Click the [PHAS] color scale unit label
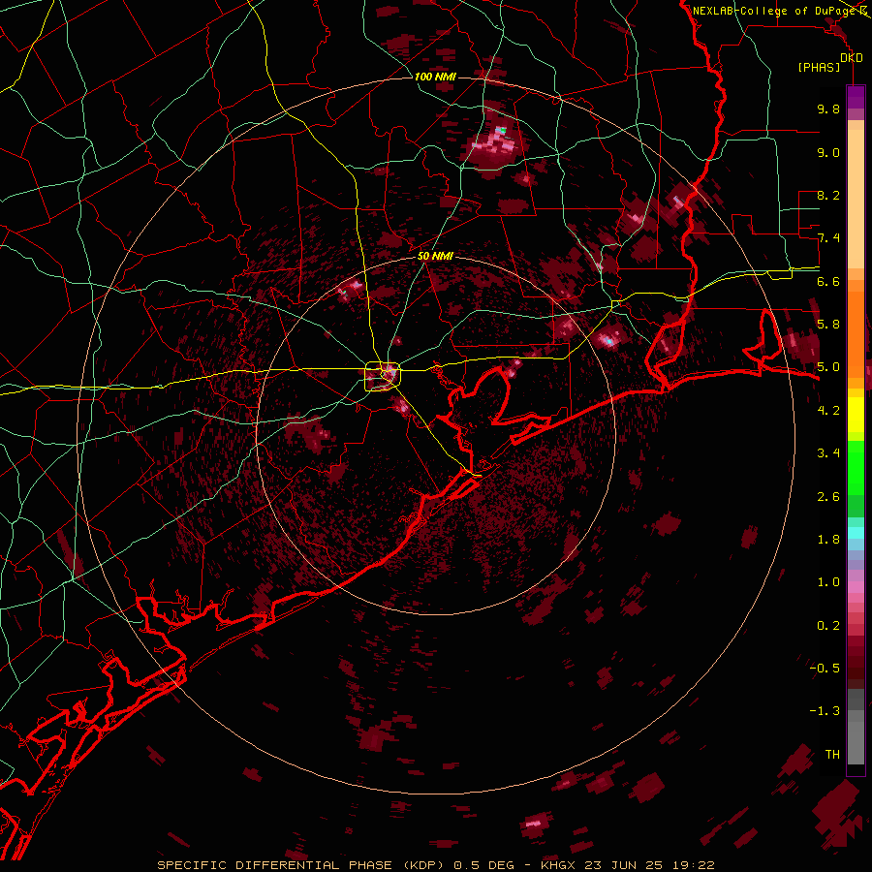 [819, 68]
